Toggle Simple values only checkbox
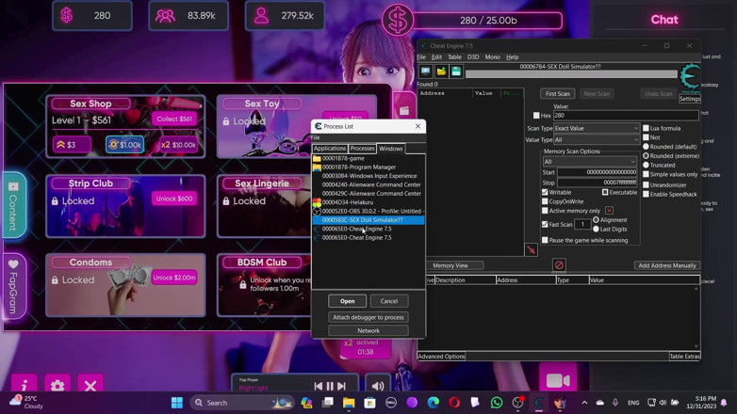 click(x=646, y=174)
